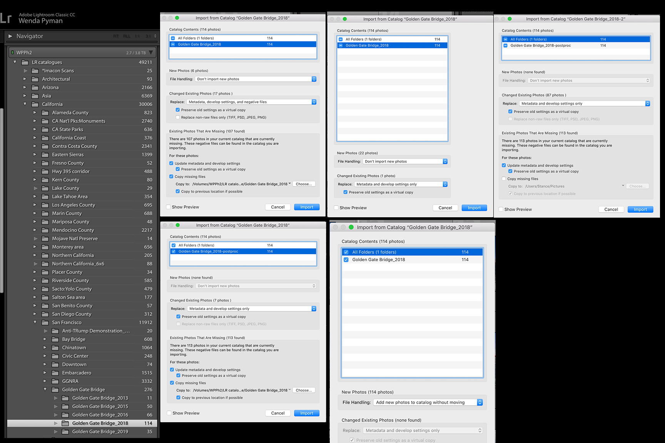Click the Folders panel vertical scrollbar
Screen dimensions: 665x443
pos(2,200)
